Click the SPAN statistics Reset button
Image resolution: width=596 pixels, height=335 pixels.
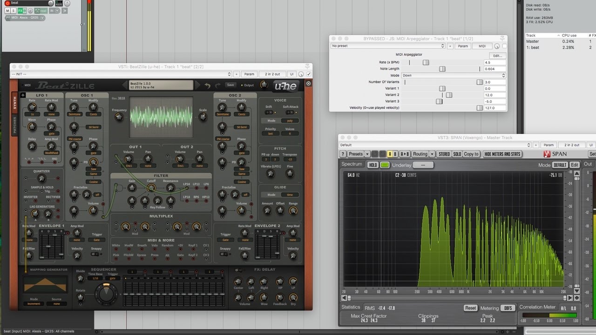471,308
